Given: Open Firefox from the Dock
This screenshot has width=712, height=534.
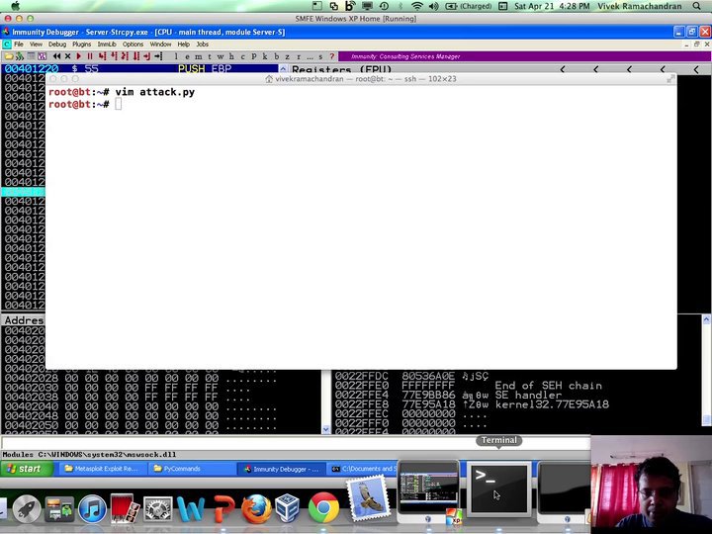Looking at the screenshot, I should click(256, 508).
